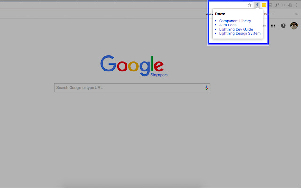Image resolution: width=301 pixels, height=188 pixels.
Task: Click the yellow extension icon in toolbar
Action: click(x=264, y=5)
